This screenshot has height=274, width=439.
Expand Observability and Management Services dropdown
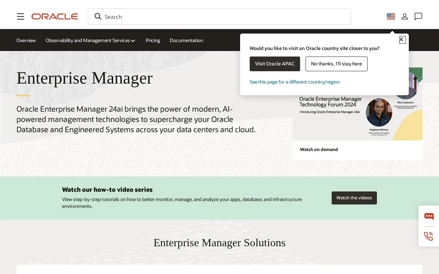(x=91, y=40)
